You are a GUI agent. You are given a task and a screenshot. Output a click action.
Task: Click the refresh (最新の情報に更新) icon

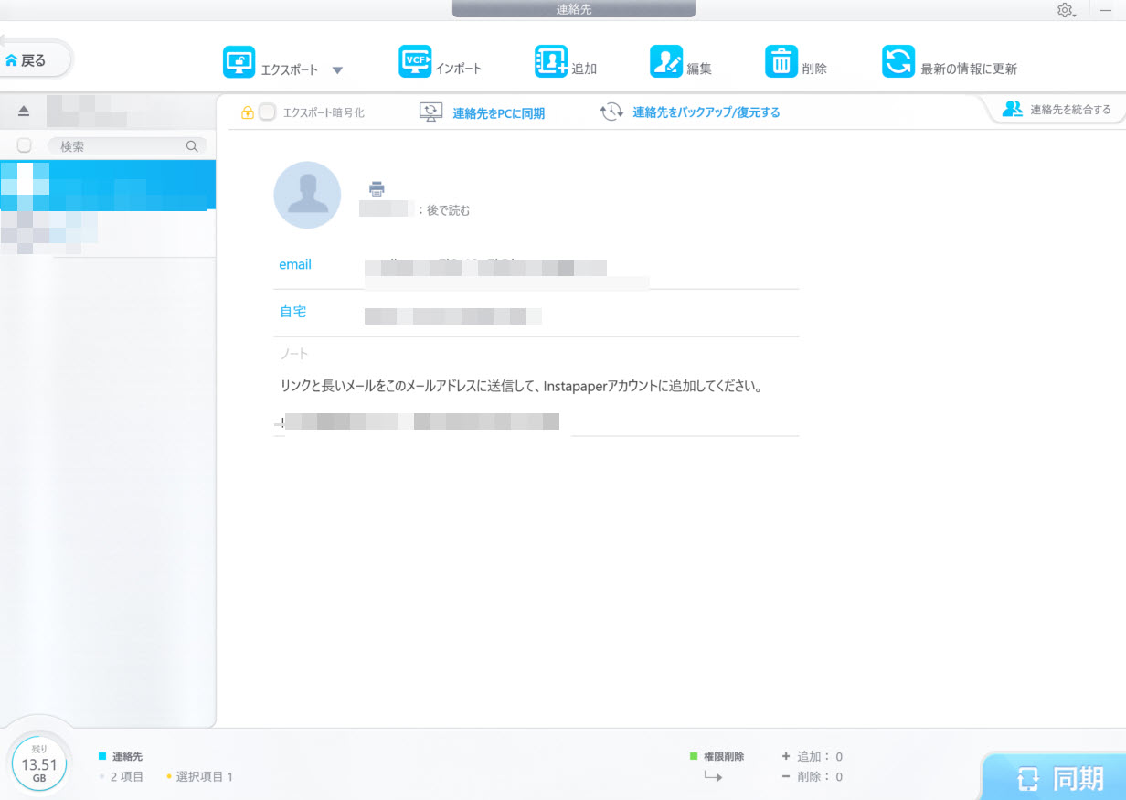[898, 62]
